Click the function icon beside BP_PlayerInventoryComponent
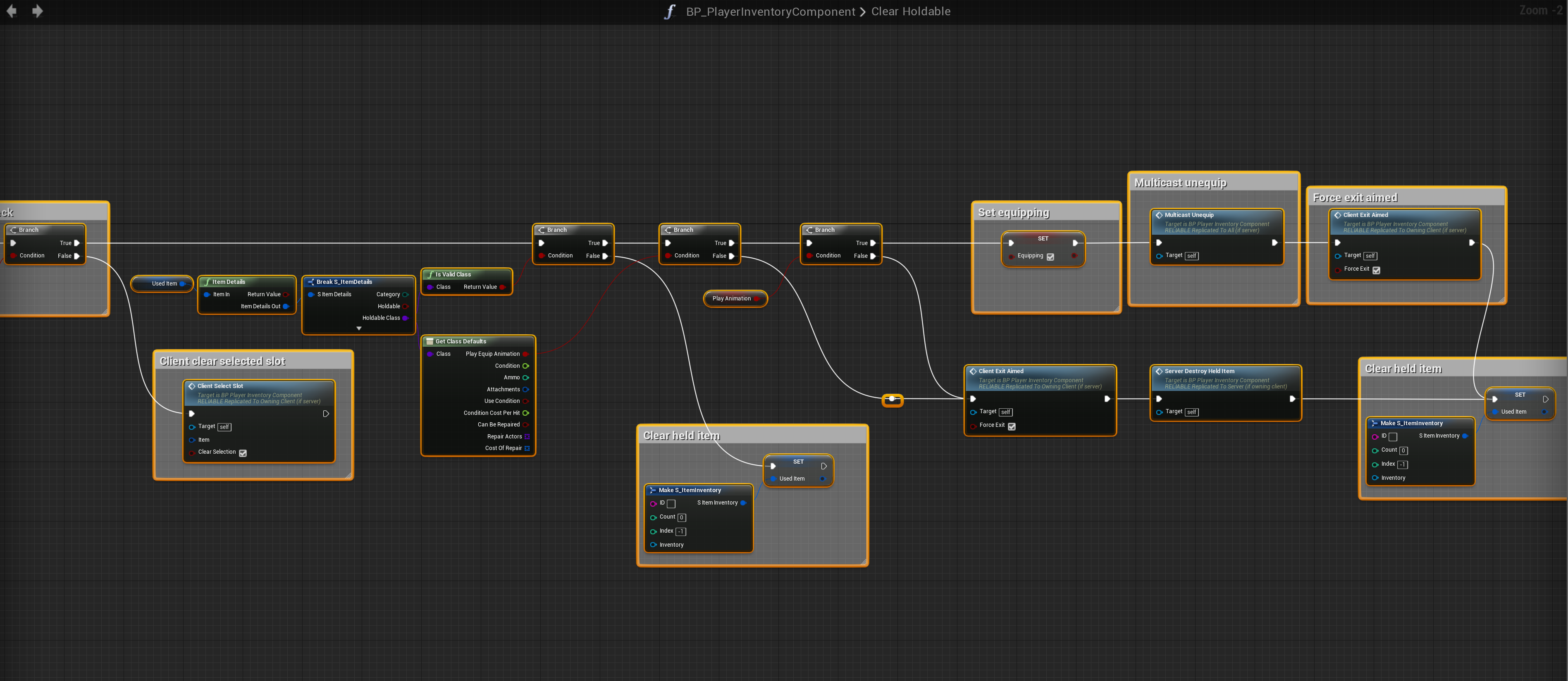This screenshot has width=1568, height=681. click(x=670, y=12)
